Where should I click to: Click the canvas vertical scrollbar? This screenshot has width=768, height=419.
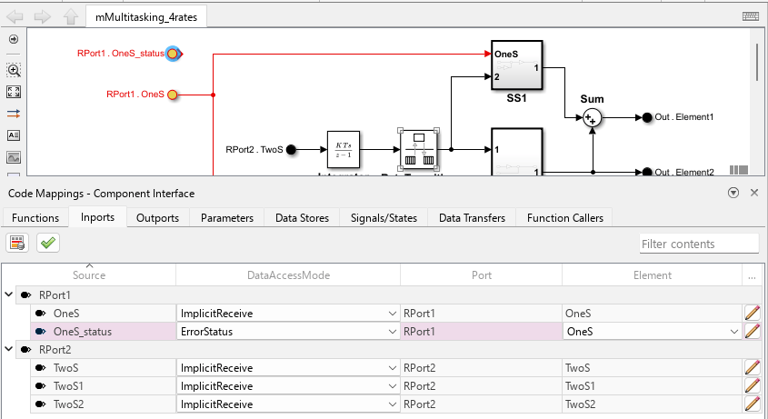pyautogui.click(x=757, y=62)
